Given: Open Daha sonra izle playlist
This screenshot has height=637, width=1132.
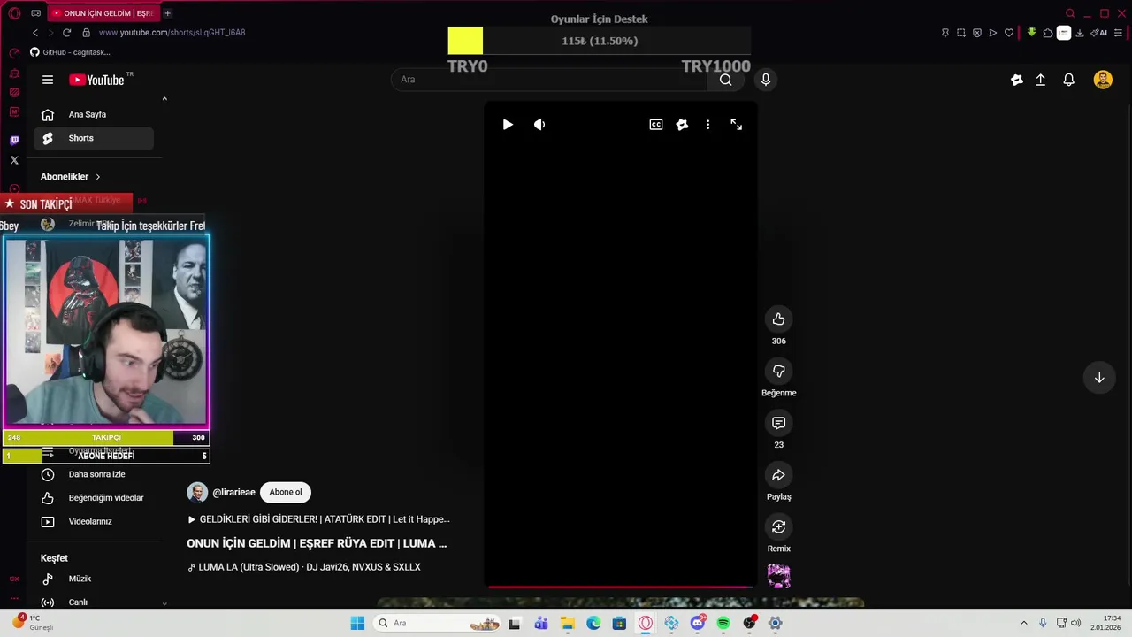Looking at the screenshot, I should (94, 474).
